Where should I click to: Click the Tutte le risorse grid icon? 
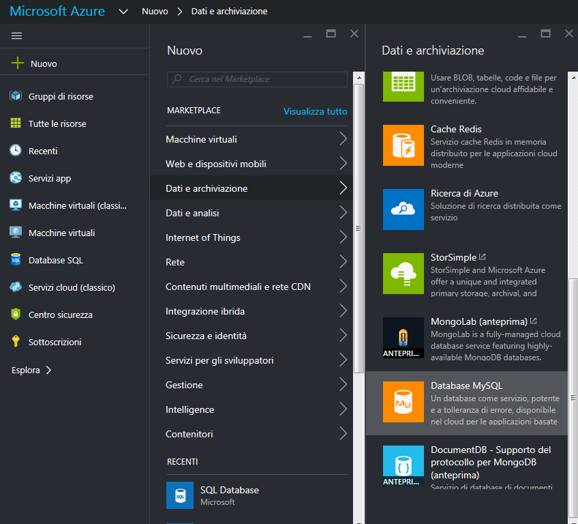coord(16,123)
